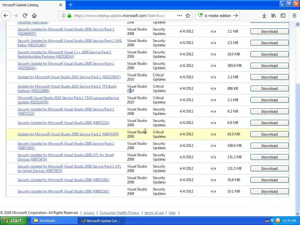Open the KB972221 security update link
The width and height of the screenshot is (300, 225).
pos(64,123)
